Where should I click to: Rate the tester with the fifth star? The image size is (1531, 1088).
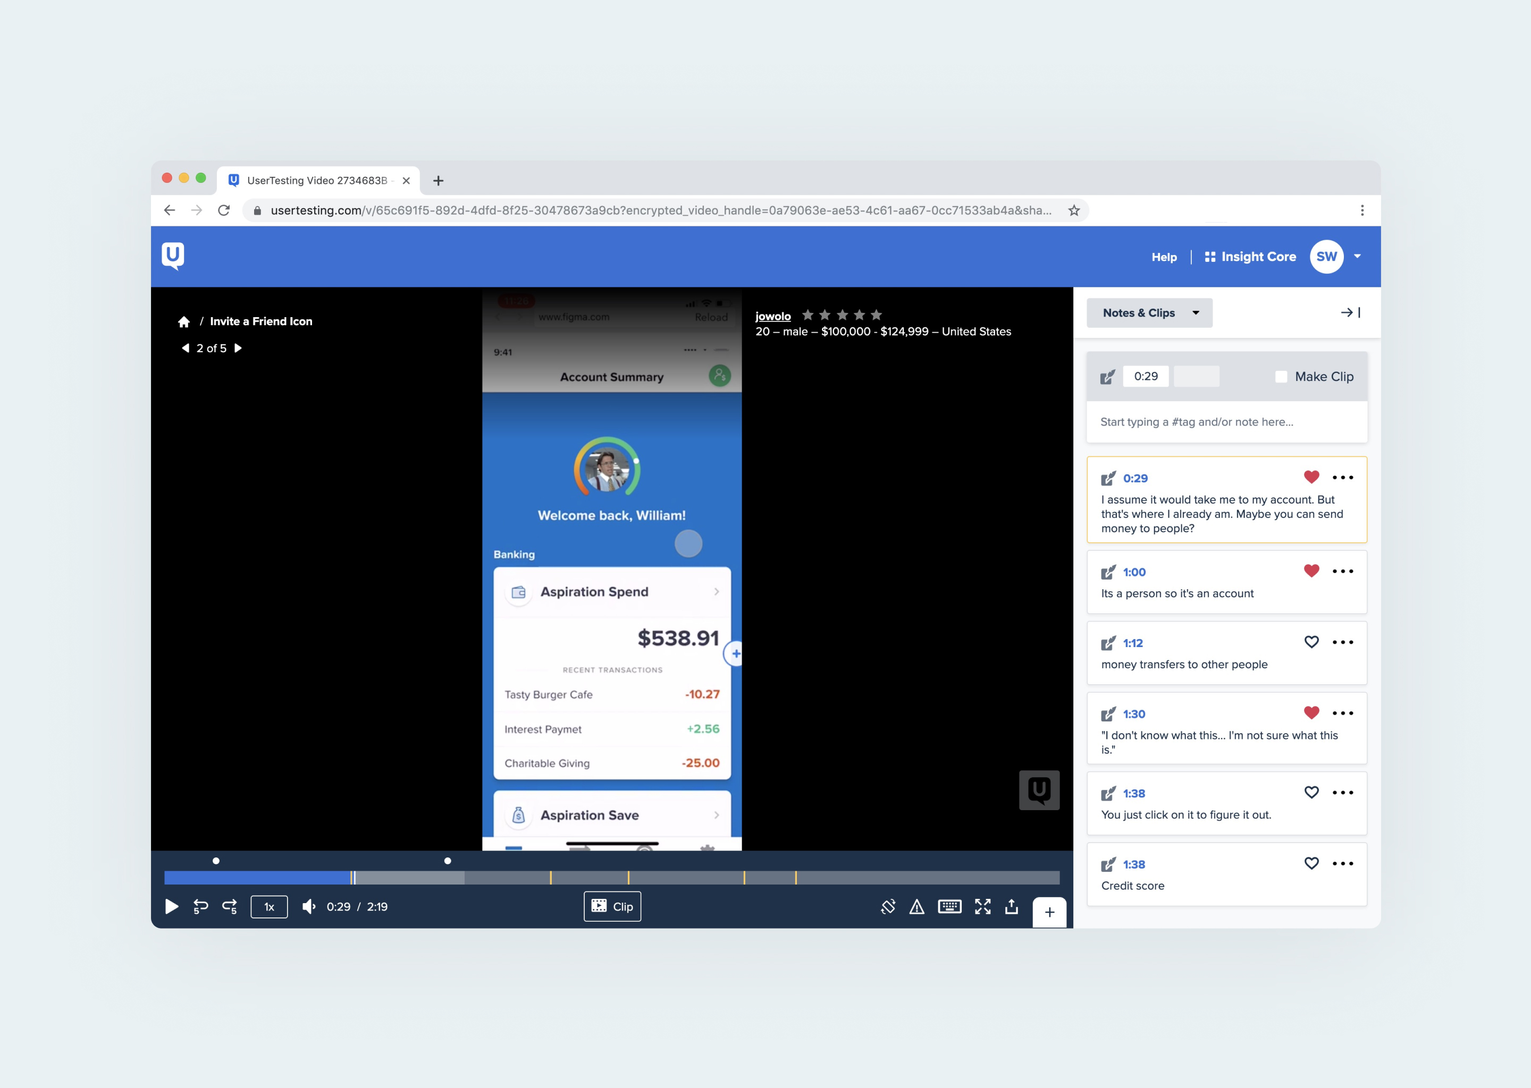click(876, 315)
